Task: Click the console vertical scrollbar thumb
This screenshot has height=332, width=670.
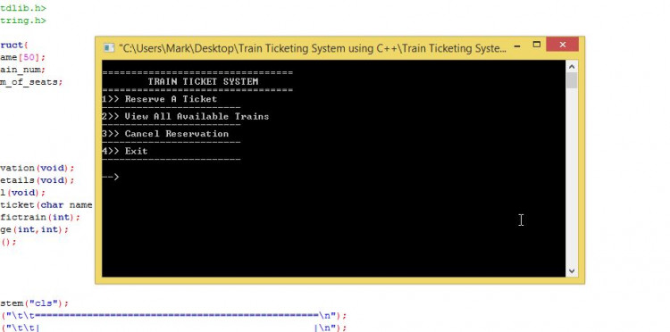Action: pos(572,80)
